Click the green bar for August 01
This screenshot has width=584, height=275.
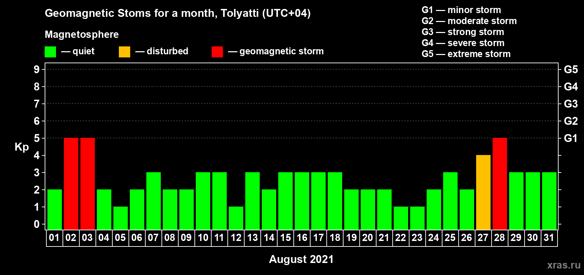[55, 209]
